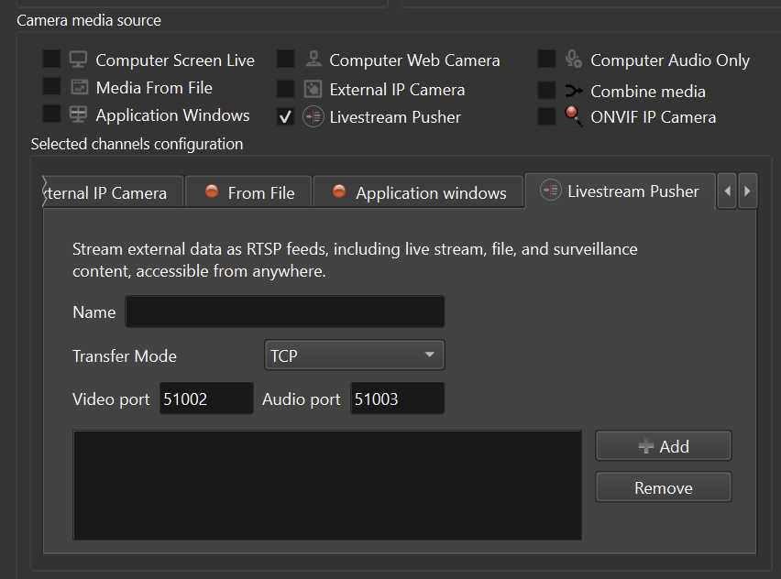The height and width of the screenshot is (579, 781).
Task: Click the Computer Web Camera icon
Action: tap(313, 60)
